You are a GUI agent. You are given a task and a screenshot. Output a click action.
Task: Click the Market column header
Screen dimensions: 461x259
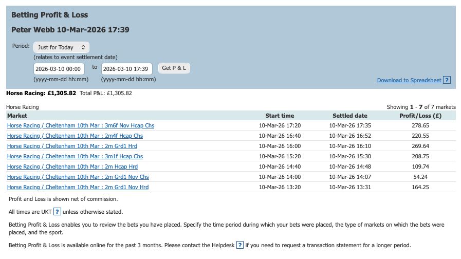pyautogui.click(x=17, y=116)
